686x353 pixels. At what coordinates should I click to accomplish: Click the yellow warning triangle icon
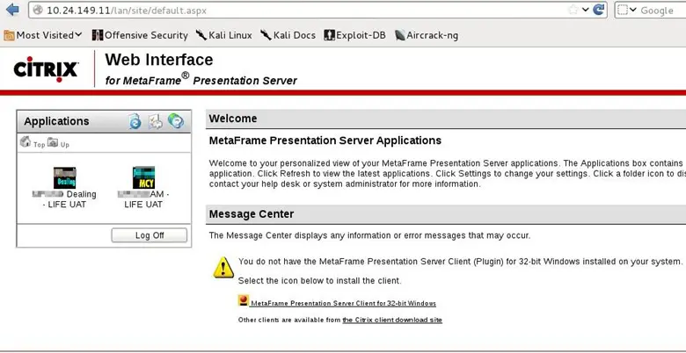tap(223, 267)
